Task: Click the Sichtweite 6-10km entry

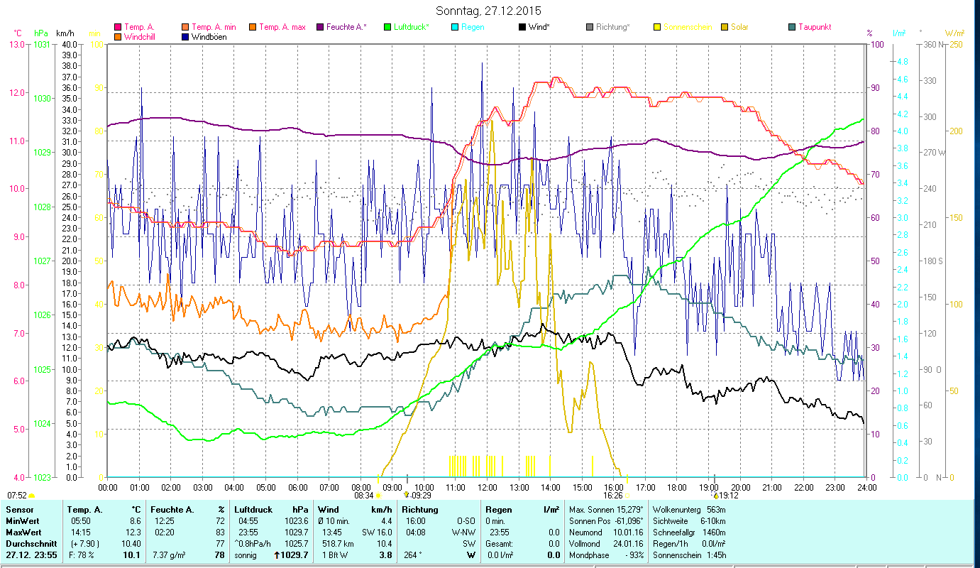Action: point(688,520)
